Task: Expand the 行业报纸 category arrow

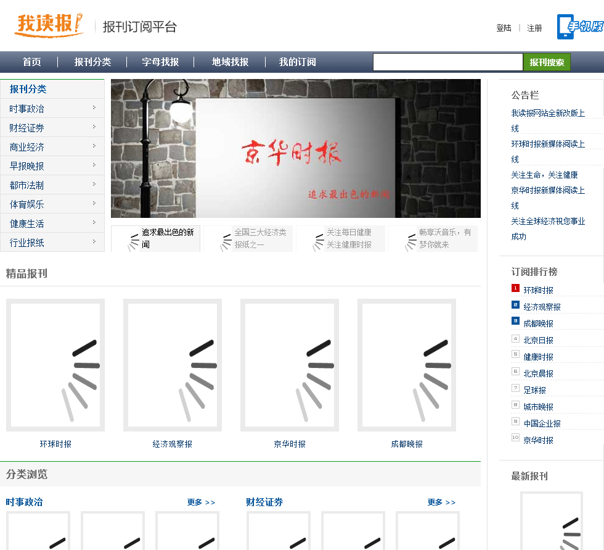Action: pyautogui.click(x=94, y=241)
